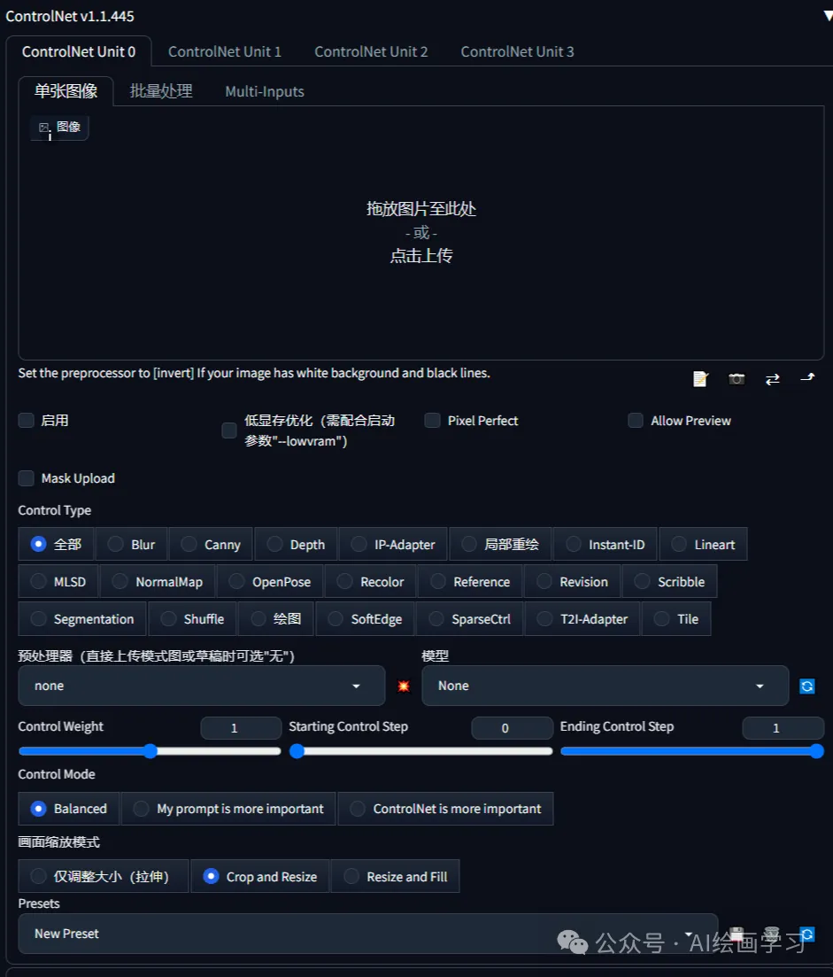Refresh the model list with blue refresh icon
The image size is (833, 977).
tap(806, 685)
